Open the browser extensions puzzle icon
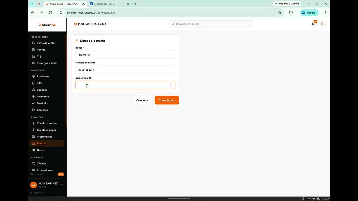Viewport: 358px width, 201px height. [291, 13]
